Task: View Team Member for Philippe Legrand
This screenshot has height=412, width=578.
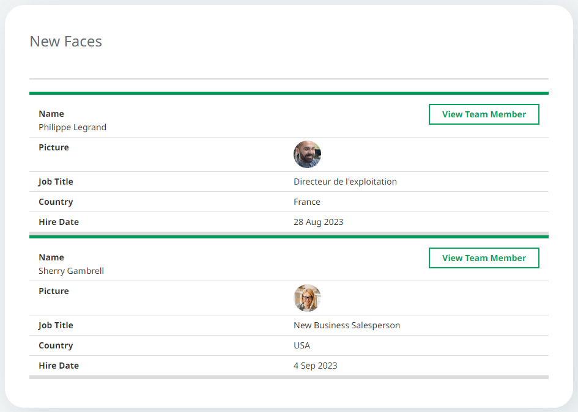Action: (484, 114)
